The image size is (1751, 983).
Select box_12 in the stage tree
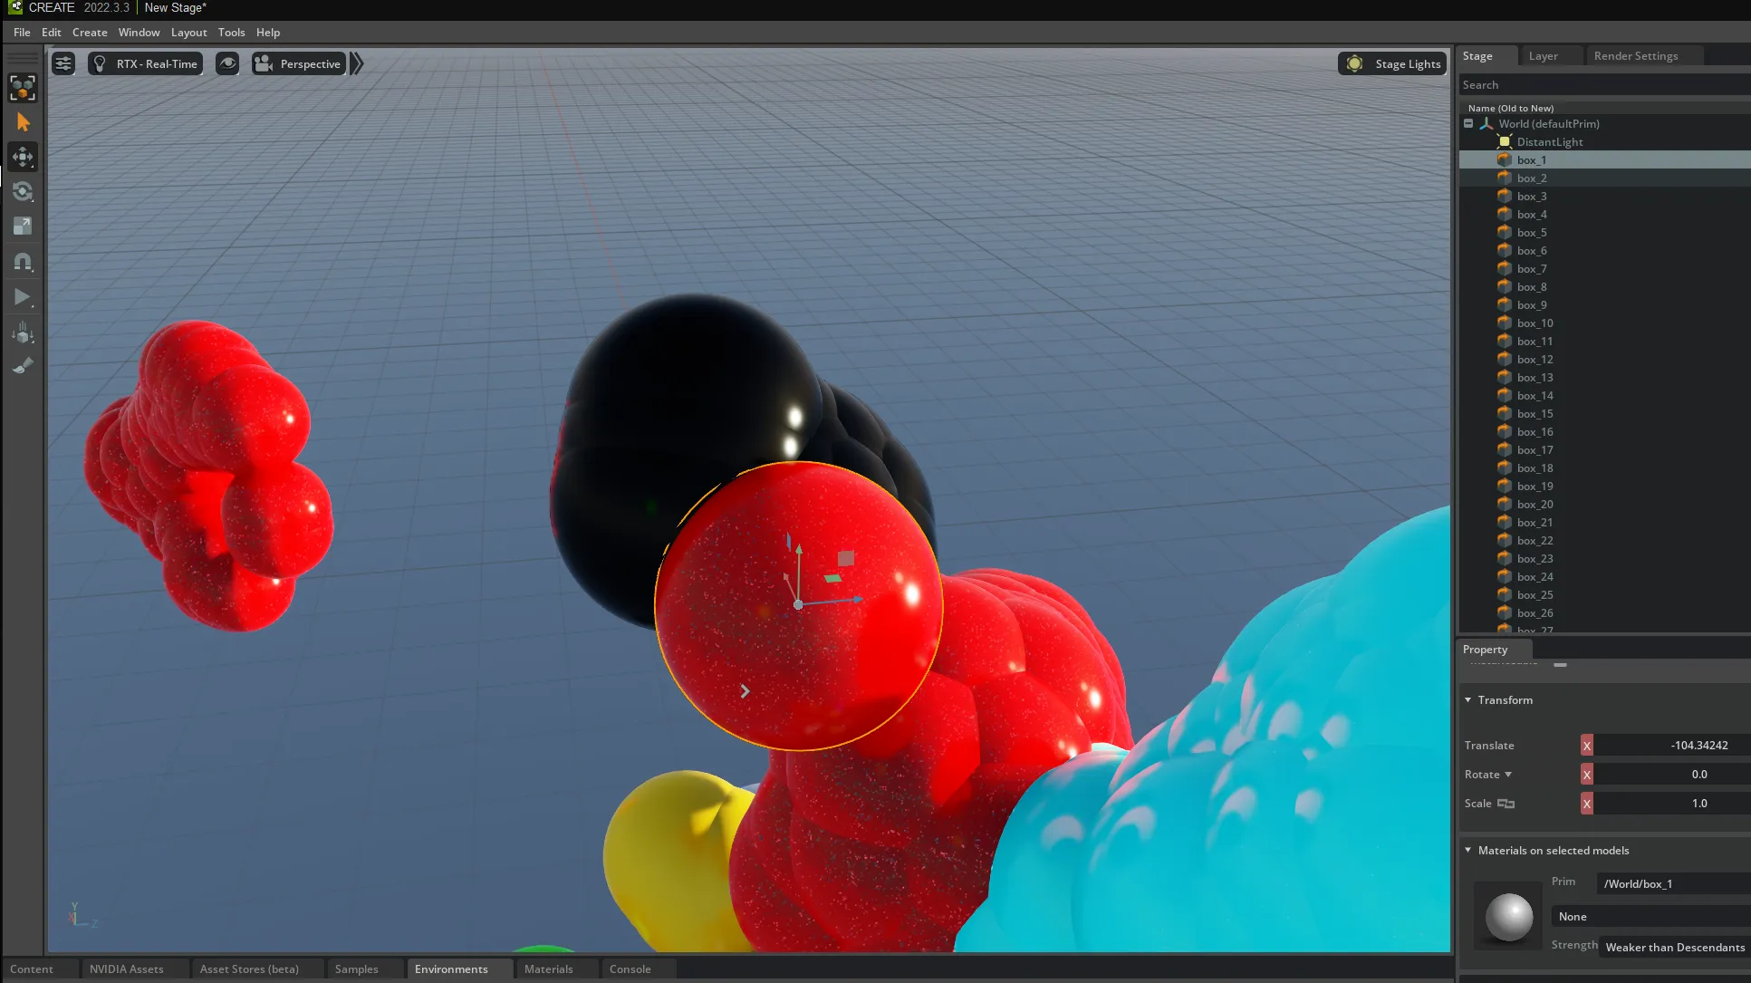click(x=1535, y=360)
